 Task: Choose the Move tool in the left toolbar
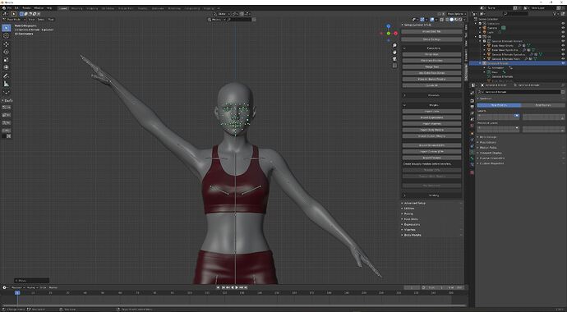click(6, 44)
